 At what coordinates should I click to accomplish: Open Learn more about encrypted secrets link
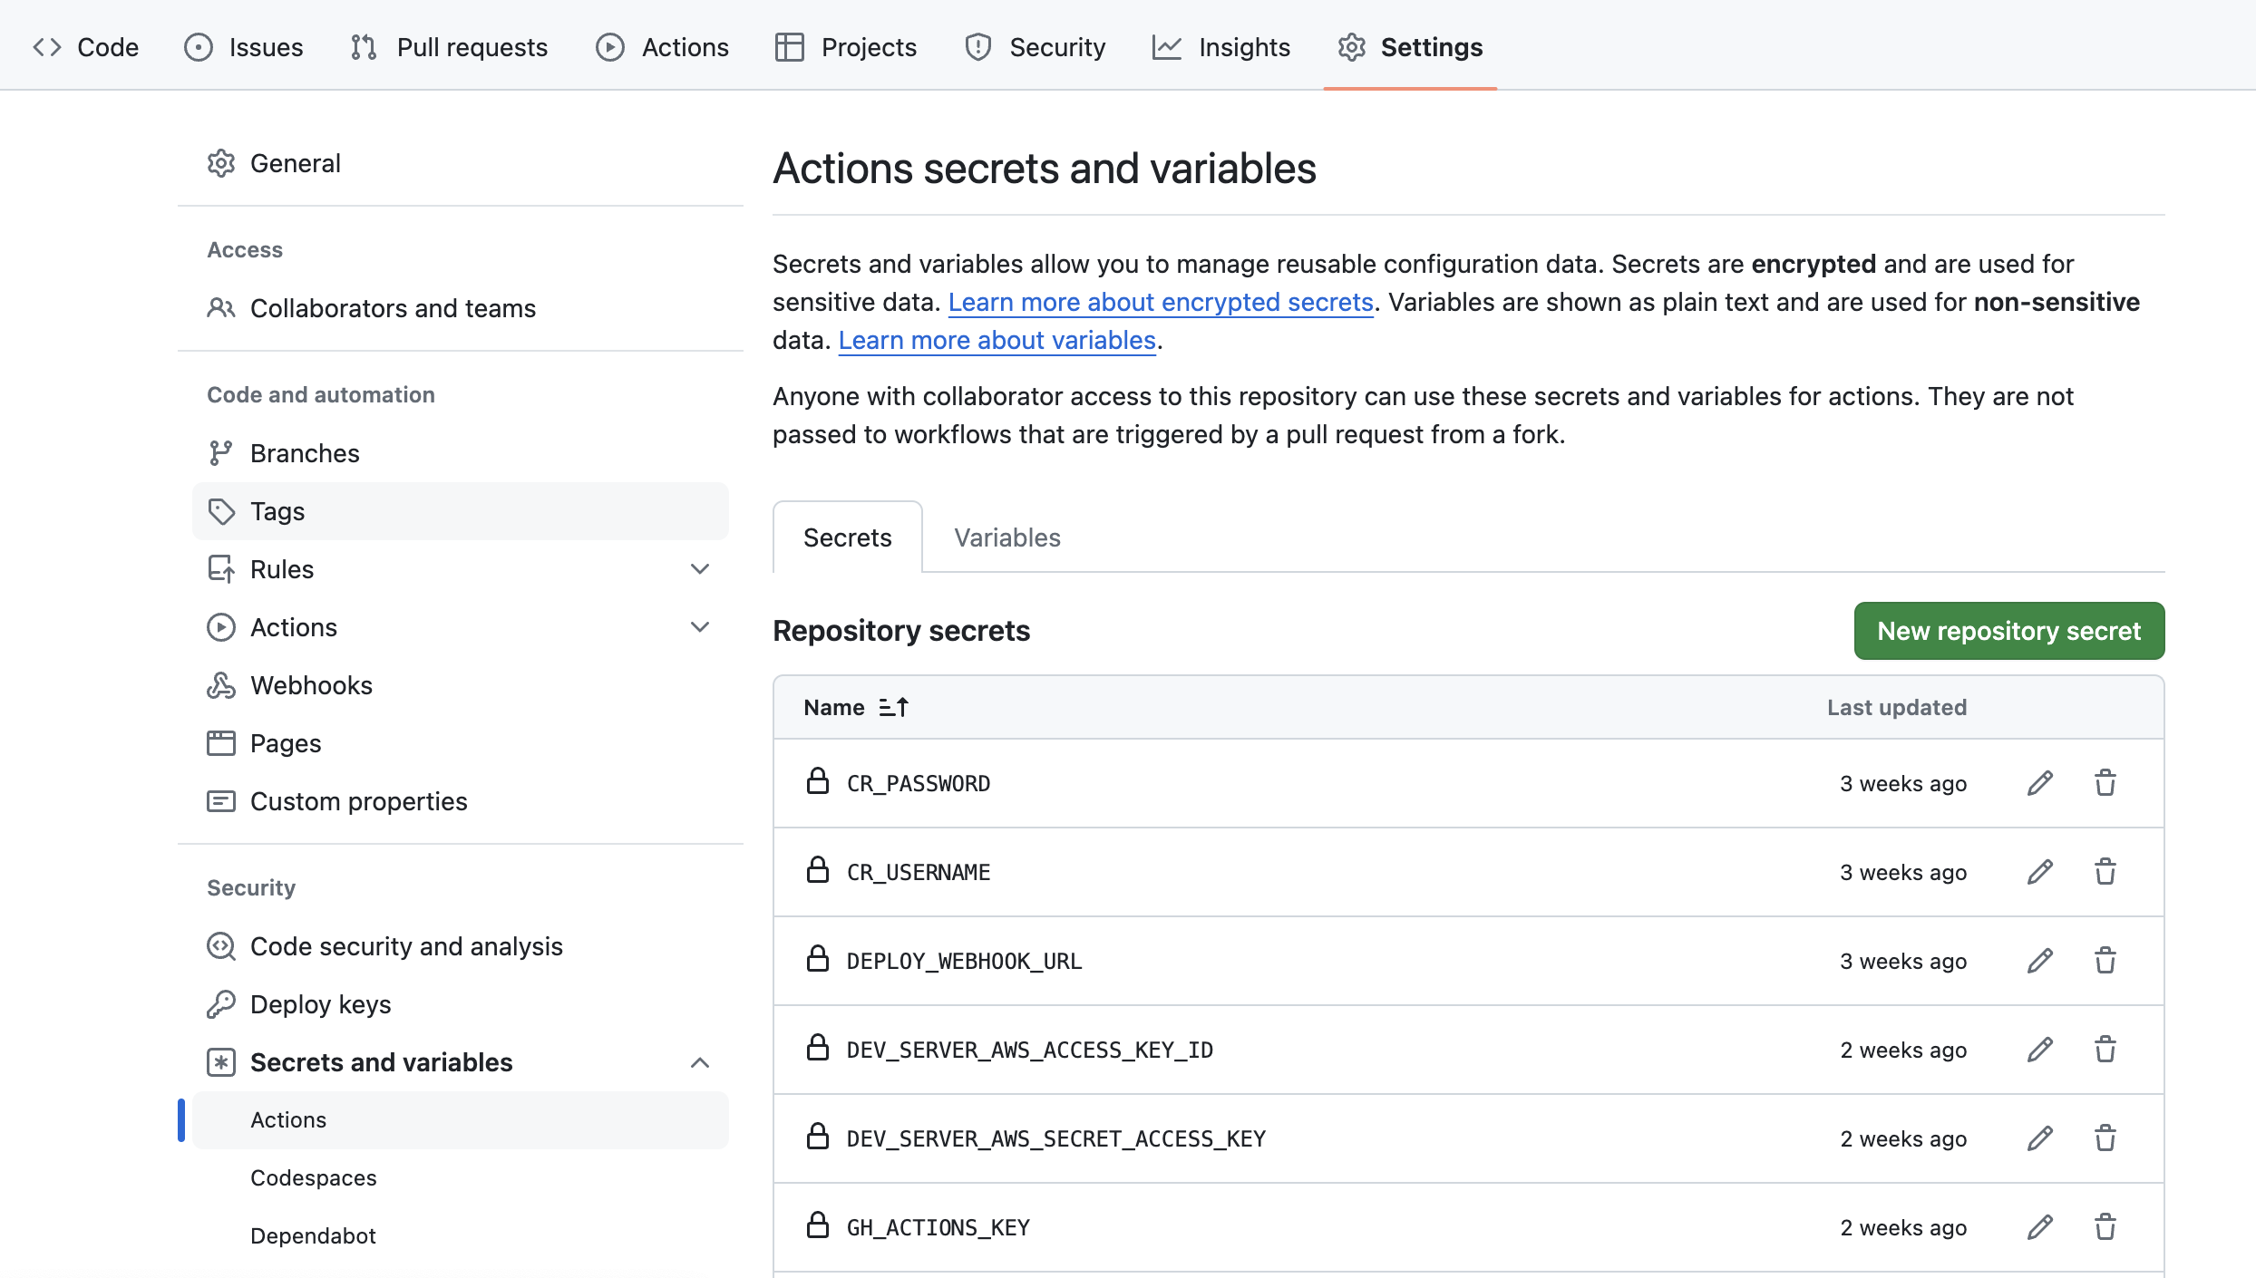tap(1161, 302)
